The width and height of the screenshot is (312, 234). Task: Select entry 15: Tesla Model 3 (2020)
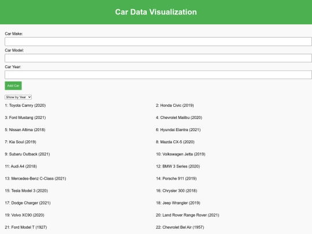26,191
